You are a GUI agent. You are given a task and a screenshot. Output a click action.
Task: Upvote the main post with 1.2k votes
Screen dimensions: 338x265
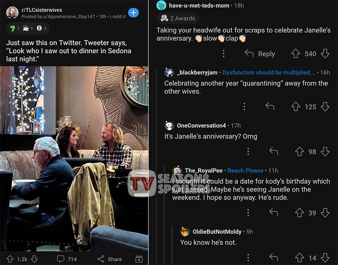10,259
